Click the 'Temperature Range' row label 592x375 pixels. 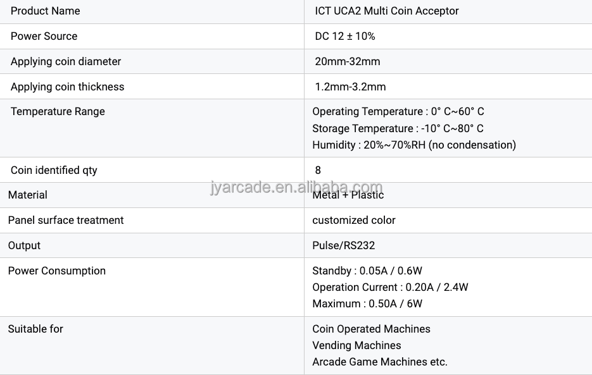point(58,111)
